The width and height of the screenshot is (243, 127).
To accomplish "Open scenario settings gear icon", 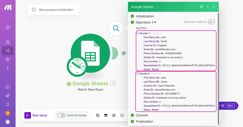I will click(x=114, y=115).
